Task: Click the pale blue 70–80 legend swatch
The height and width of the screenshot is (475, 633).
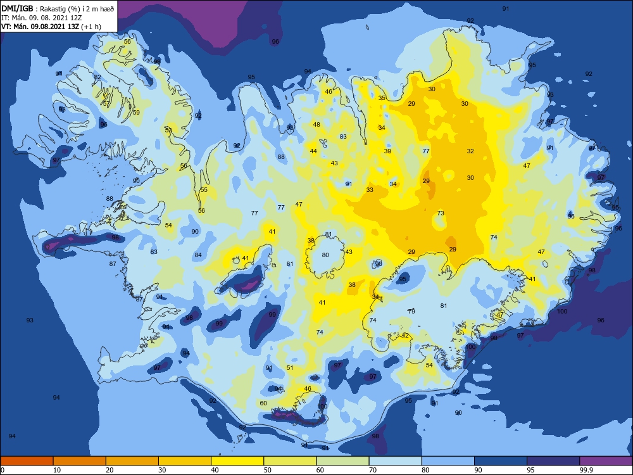Action: [395, 461]
